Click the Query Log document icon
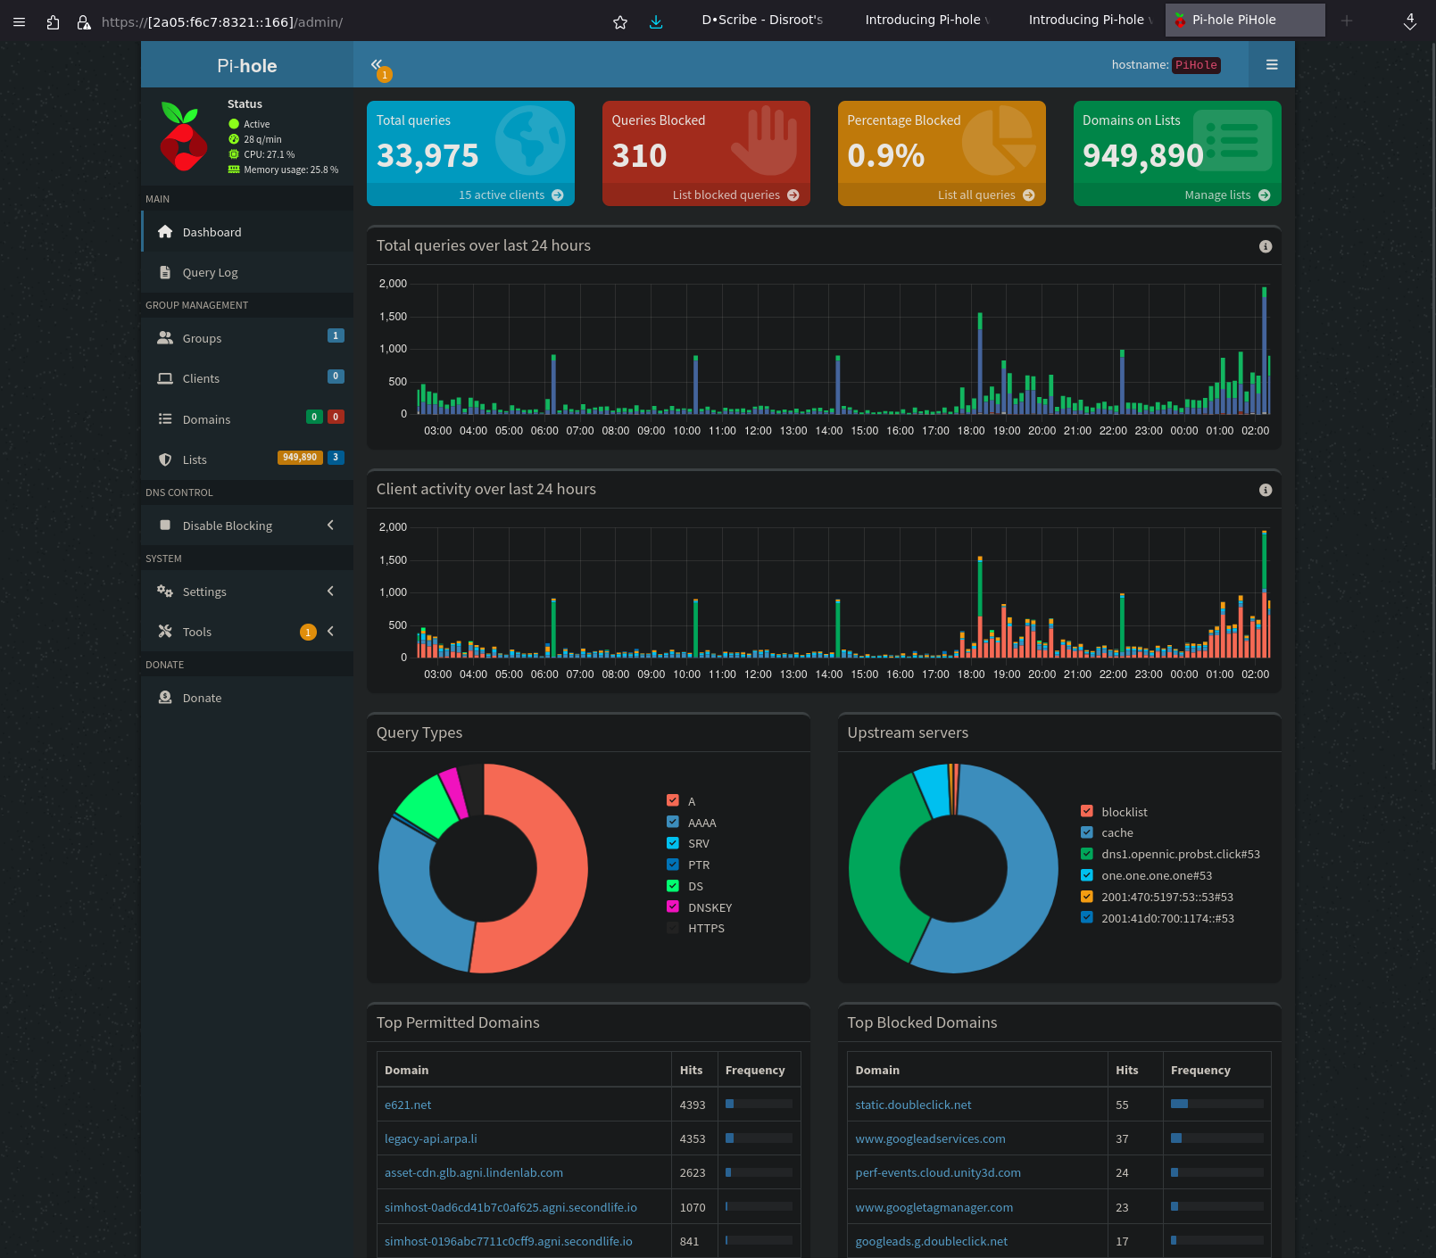This screenshot has height=1258, width=1436. [165, 272]
